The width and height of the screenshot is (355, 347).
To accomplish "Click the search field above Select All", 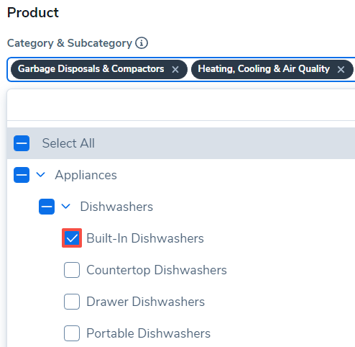I will [x=181, y=105].
